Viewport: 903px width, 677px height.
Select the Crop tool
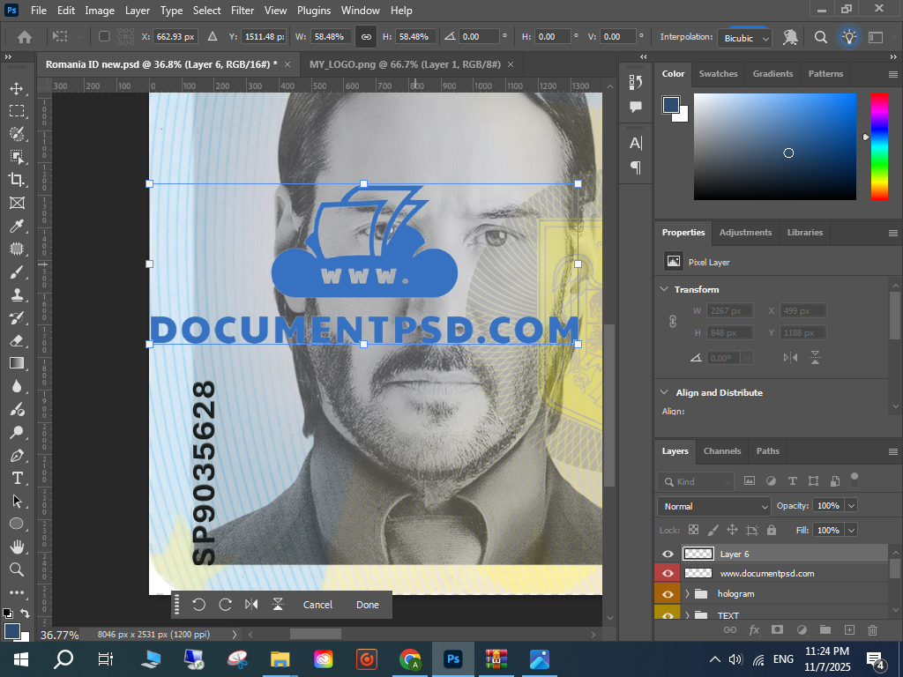pyautogui.click(x=16, y=180)
